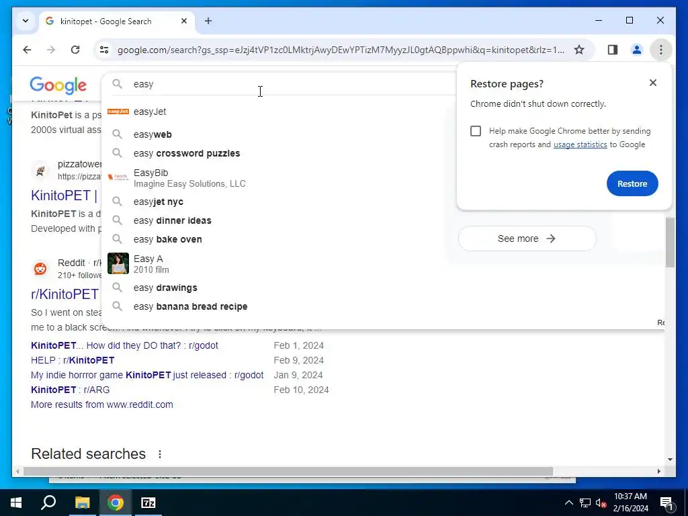688x516 pixels.
Task: Open a new tab
Action: tap(208, 21)
